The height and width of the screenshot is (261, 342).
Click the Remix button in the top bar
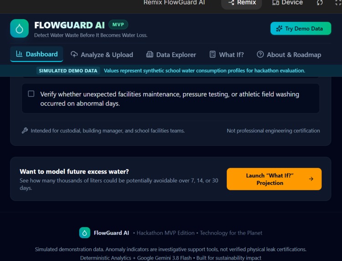pos(241,3)
